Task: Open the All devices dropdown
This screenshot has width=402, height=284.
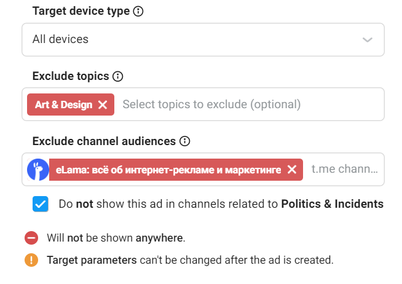Action: [203, 40]
